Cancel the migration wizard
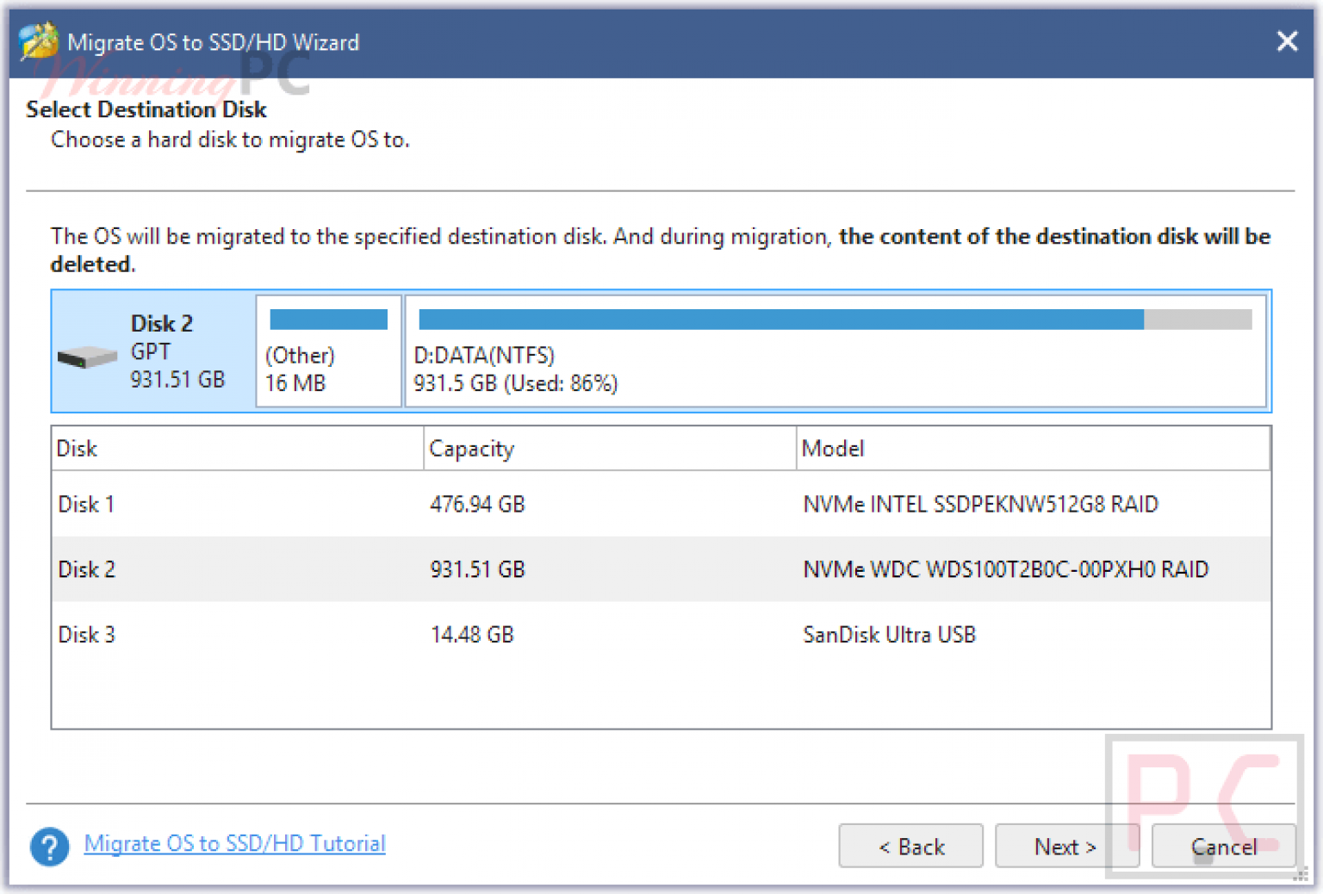Viewport: 1323px width, 894px height. [x=1223, y=847]
